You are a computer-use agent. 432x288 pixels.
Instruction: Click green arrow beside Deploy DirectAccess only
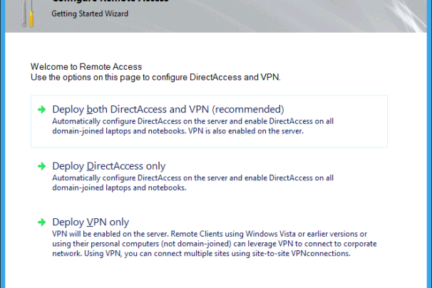[x=42, y=166]
